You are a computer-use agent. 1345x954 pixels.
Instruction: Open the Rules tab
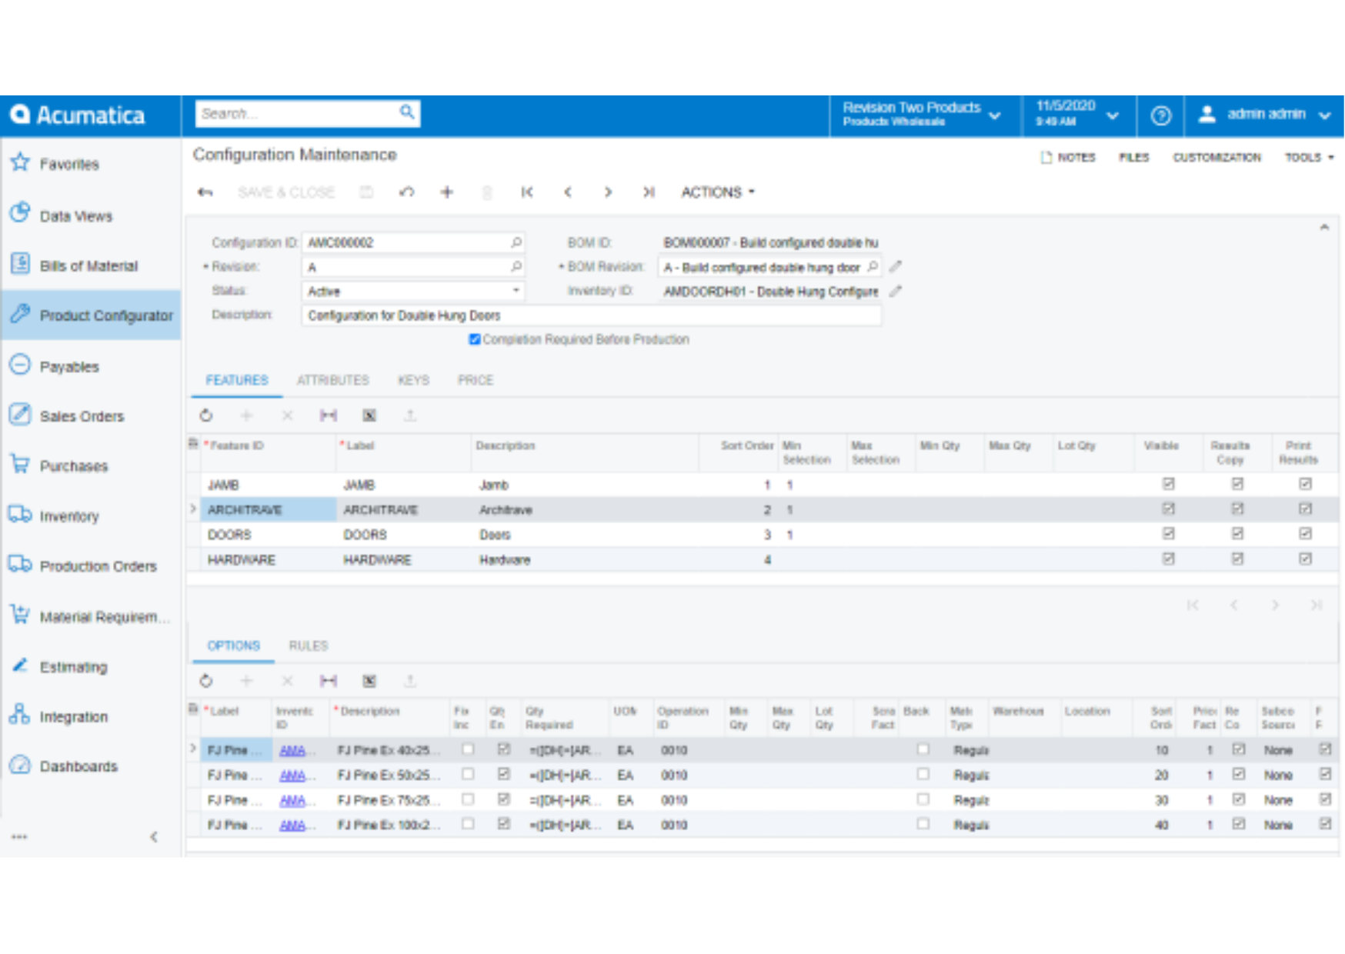(308, 645)
